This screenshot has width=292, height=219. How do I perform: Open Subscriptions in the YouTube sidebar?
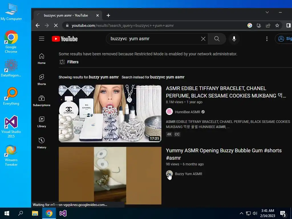pos(42,101)
